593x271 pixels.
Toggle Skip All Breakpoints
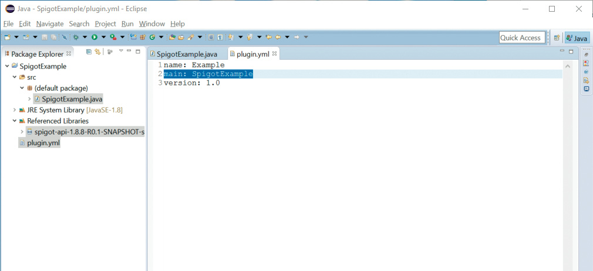(x=65, y=37)
